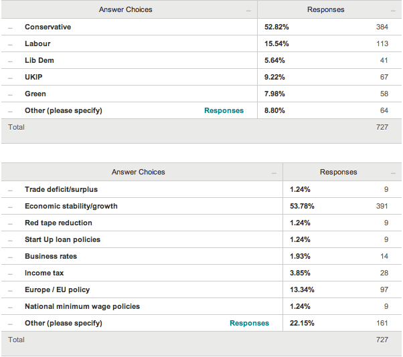Image resolution: width=403 pixels, height=357 pixels.
Task: Click the dash icon beside Europe / EU policy
Action: tap(11, 290)
